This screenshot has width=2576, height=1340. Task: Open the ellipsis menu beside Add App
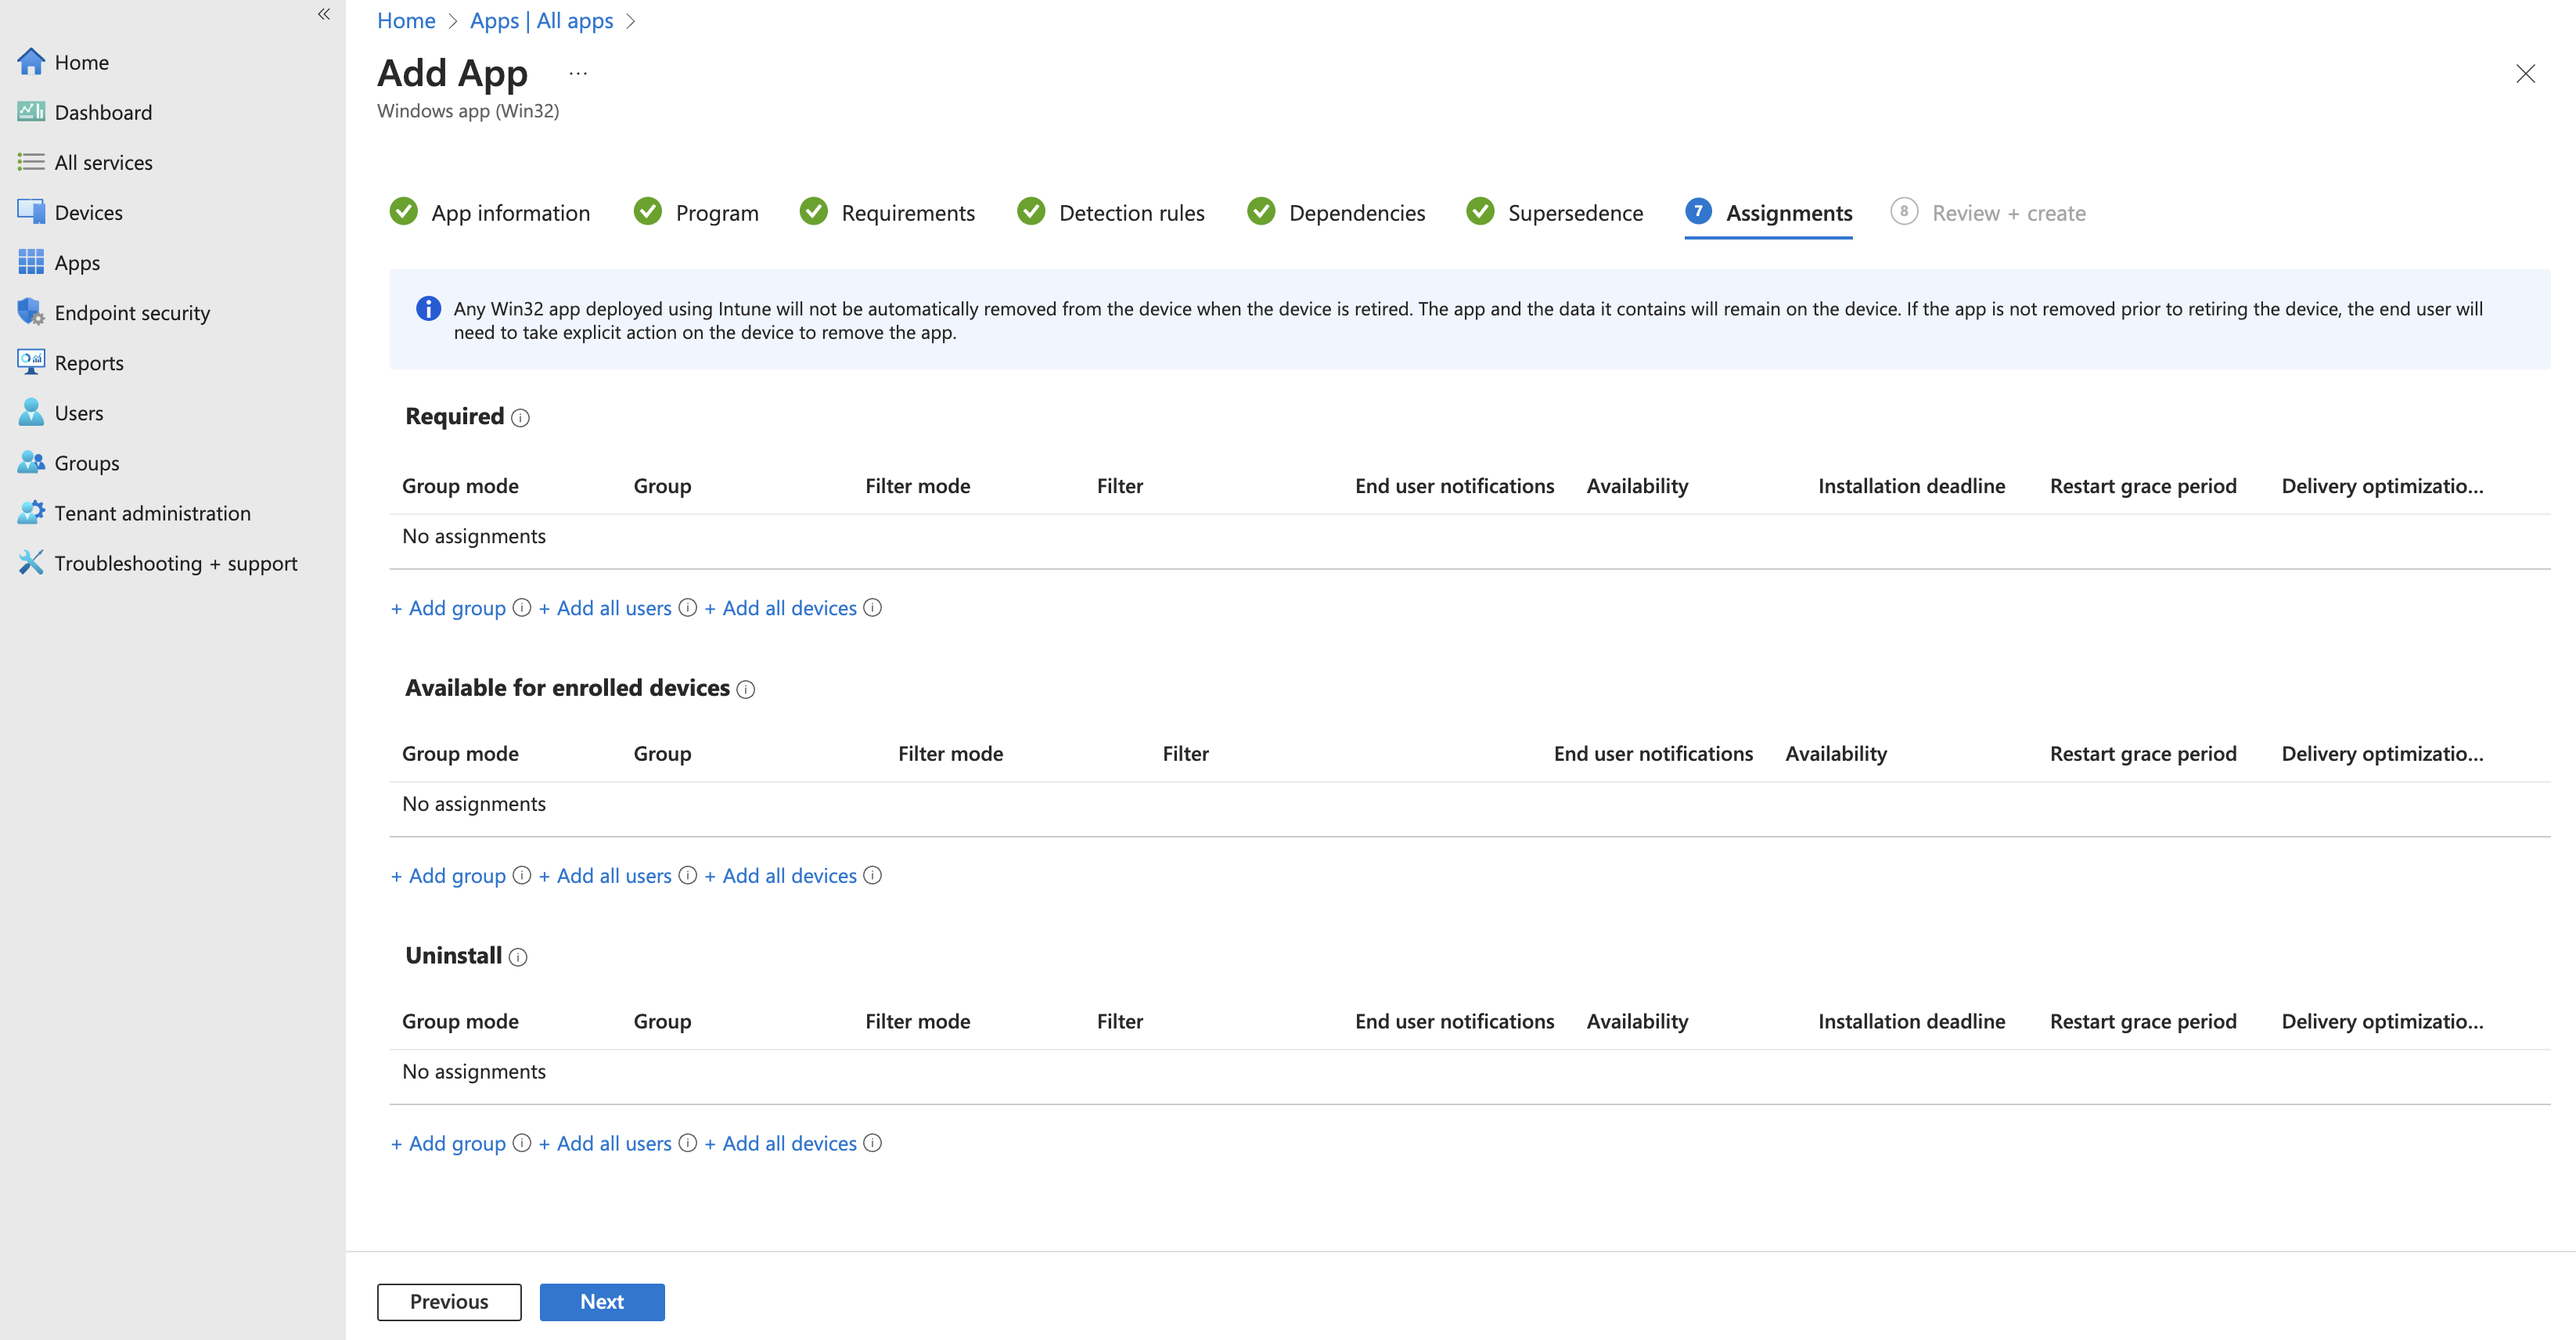[578, 74]
